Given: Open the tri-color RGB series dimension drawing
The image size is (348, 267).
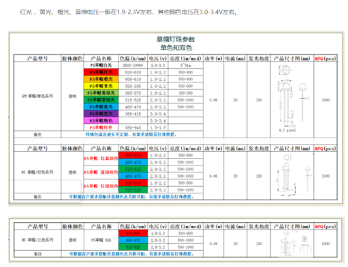Looking at the screenshot, I should click(292, 243).
